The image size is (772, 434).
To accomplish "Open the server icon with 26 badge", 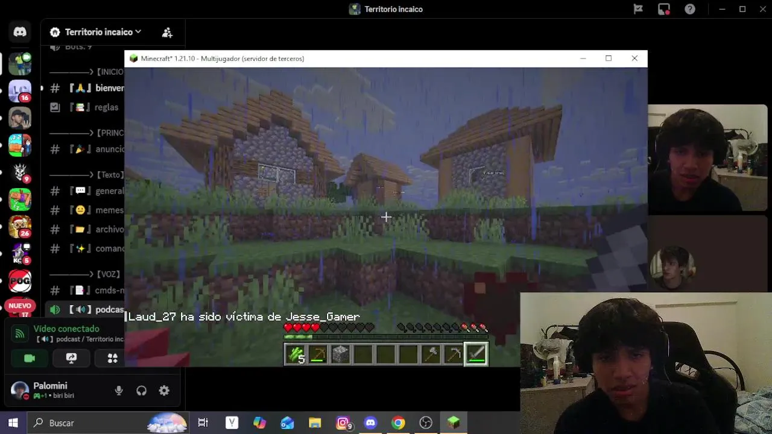I will pos(20,226).
